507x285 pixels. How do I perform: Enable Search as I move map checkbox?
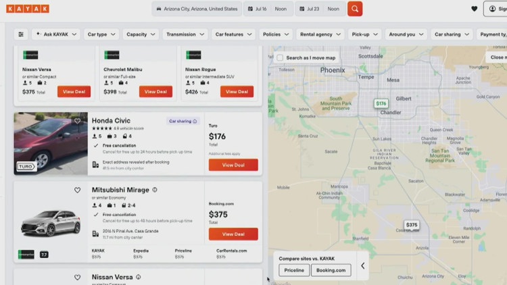click(x=280, y=58)
